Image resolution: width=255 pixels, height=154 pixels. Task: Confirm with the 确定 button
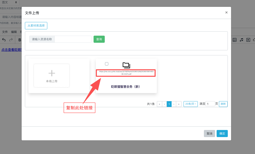pyautogui.click(x=222, y=134)
